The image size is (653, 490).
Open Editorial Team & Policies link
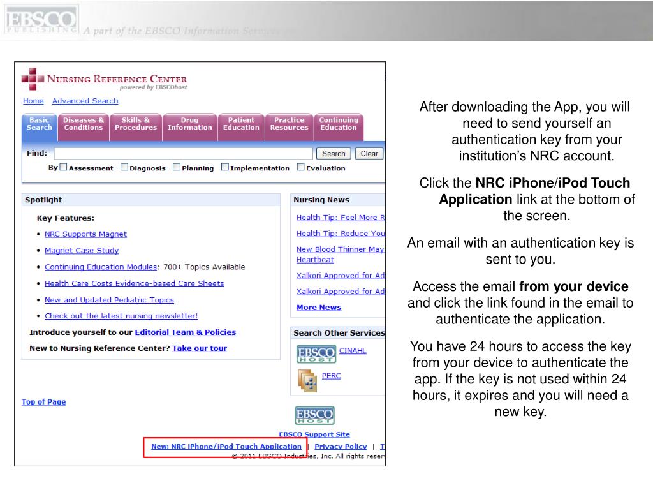[186, 332]
